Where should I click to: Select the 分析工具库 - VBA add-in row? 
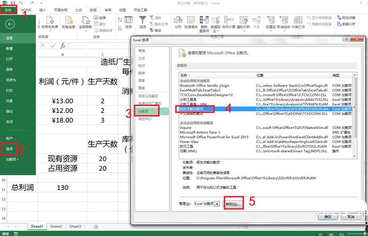265,104
